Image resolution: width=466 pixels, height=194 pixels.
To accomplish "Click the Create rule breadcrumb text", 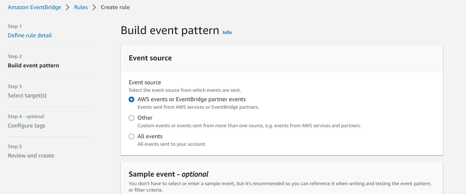I will pos(115,7).
